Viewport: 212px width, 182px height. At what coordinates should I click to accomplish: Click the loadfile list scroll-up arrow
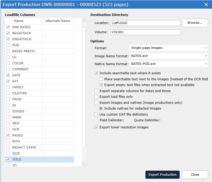pos(84,20)
